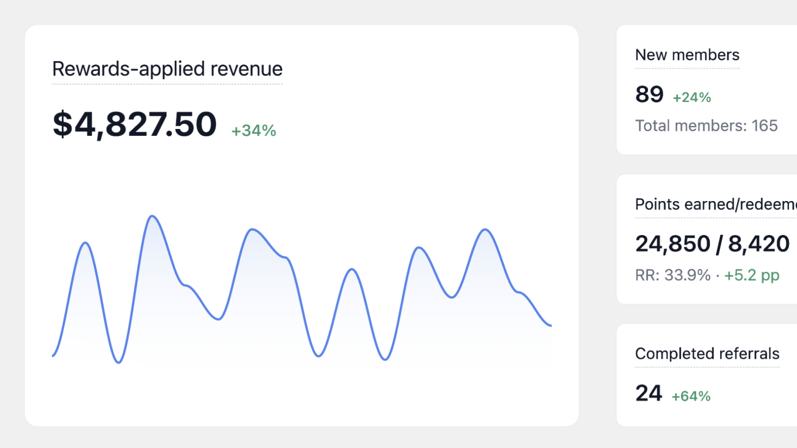
Task: Click the slash between earned and redeemed points
Action: [x=719, y=244]
